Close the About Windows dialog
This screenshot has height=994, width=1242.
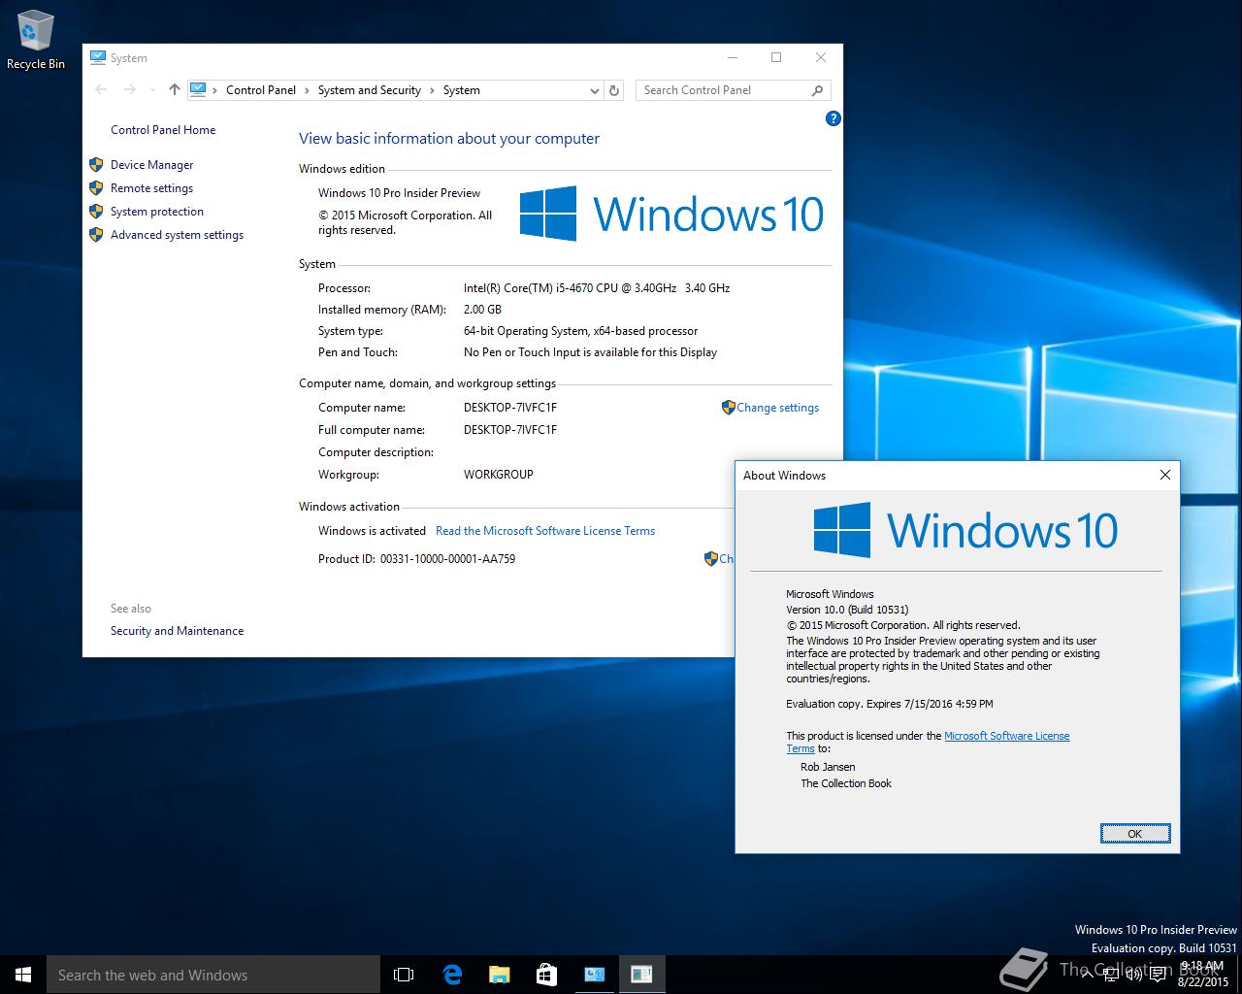pyautogui.click(x=1165, y=475)
